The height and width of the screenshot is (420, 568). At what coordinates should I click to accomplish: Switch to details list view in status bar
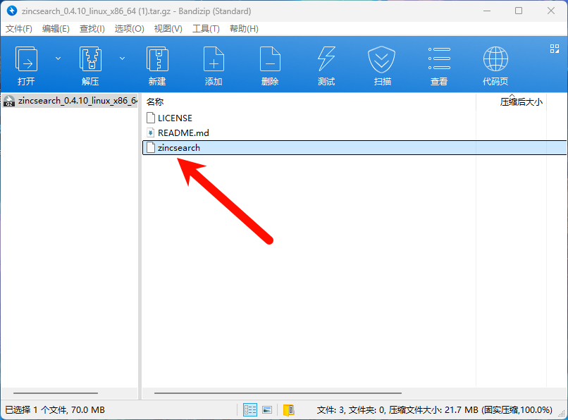point(250,410)
